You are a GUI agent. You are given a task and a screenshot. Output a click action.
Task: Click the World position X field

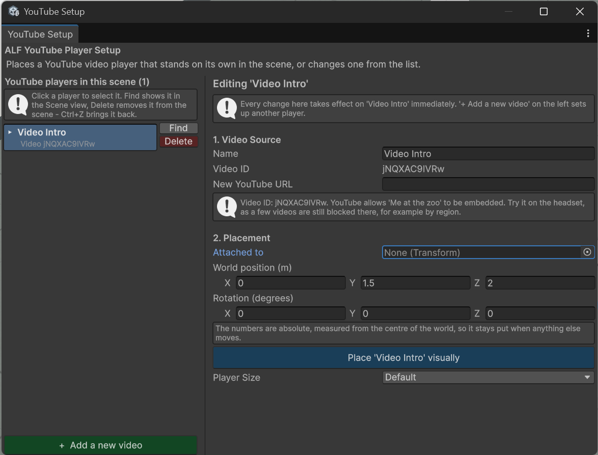point(291,283)
